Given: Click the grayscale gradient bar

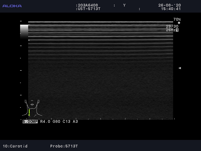Looking at the screenshot, I should 24,31.
